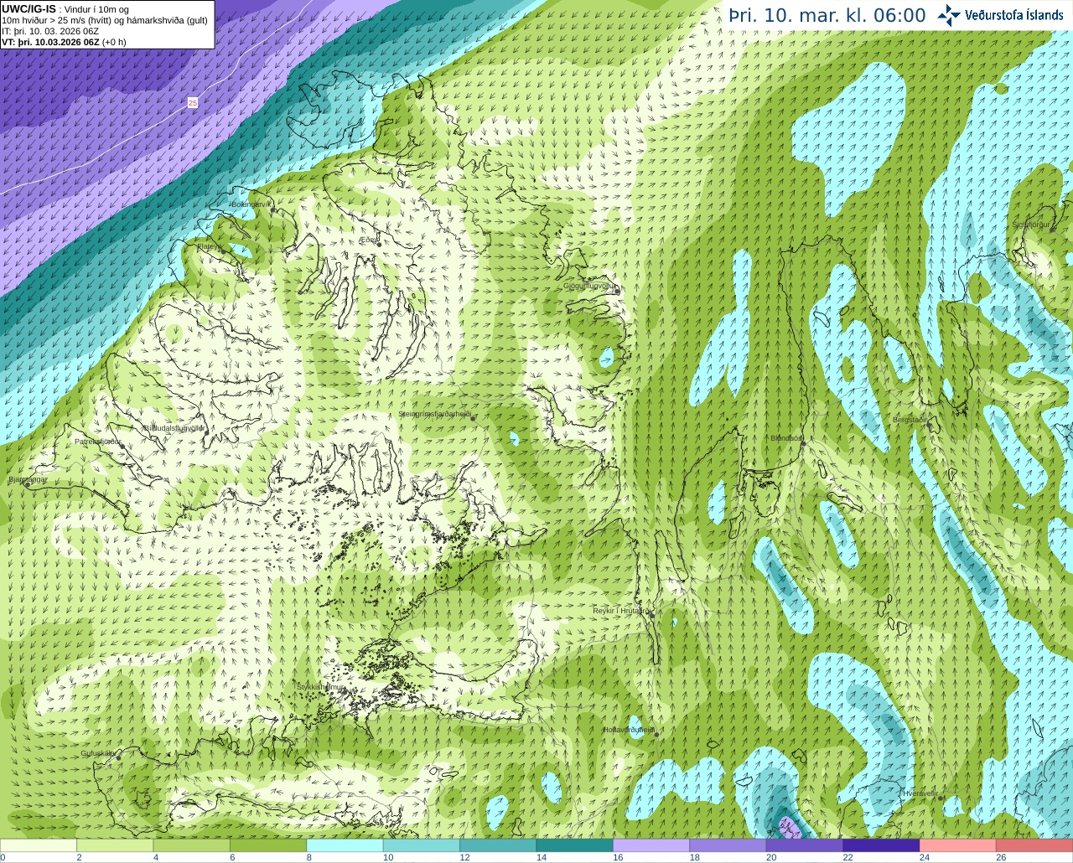The image size is (1073, 863).
Task: Click the pale yellow 0–2 m/s legend swatch
Action: click(39, 845)
